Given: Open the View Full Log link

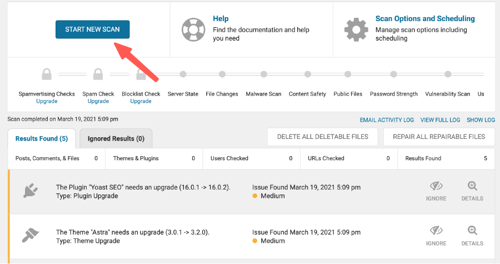Looking at the screenshot, I should click(440, 120).
